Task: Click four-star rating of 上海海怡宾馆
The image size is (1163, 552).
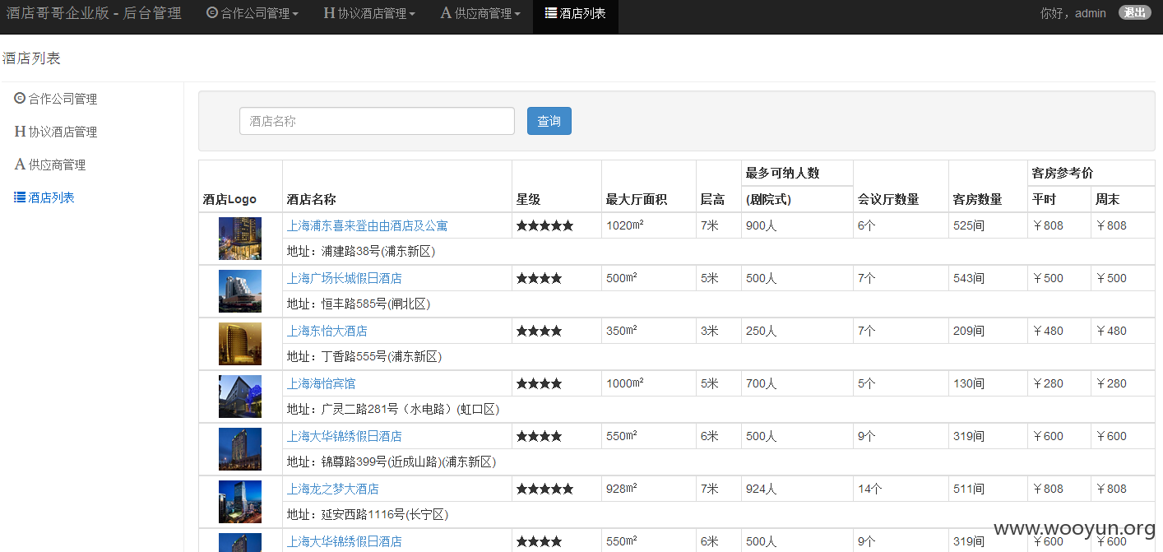Action: (539, 383)
